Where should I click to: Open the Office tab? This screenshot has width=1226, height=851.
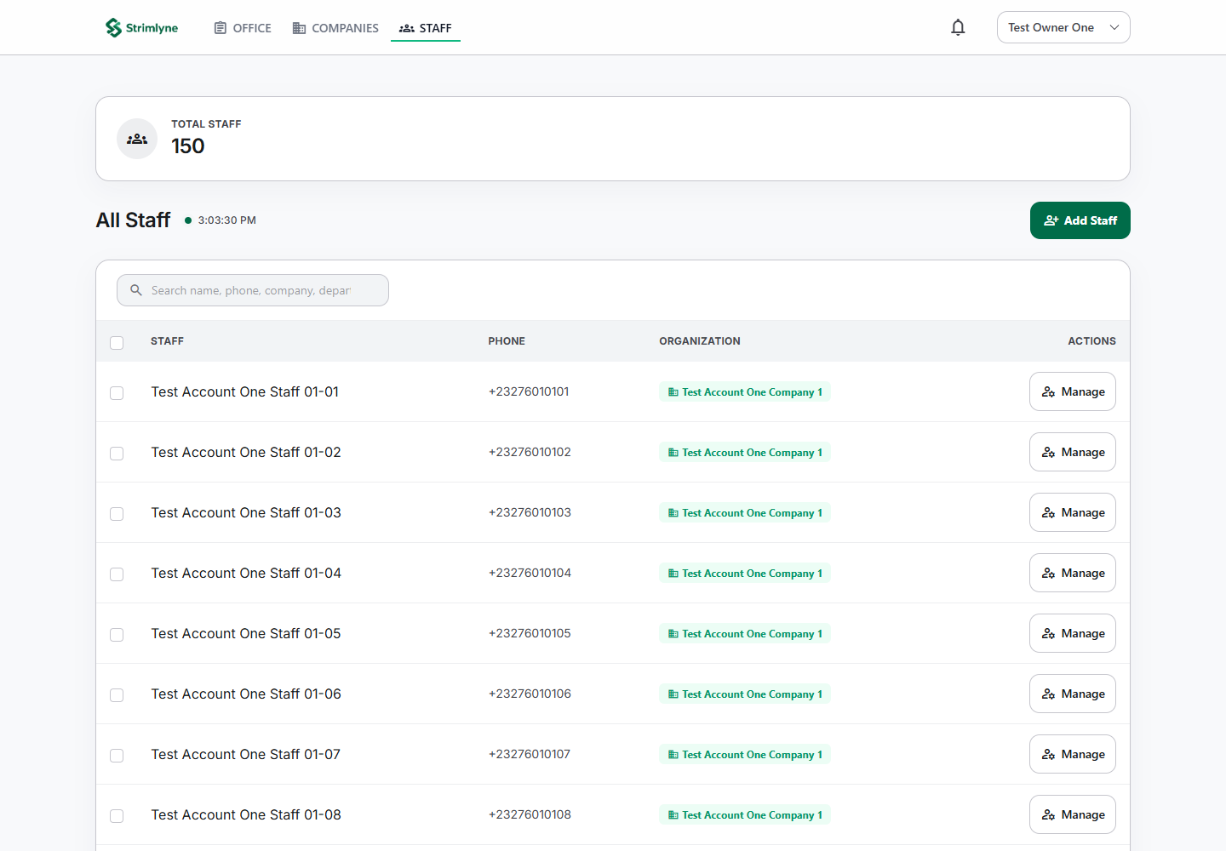[243, 28]
